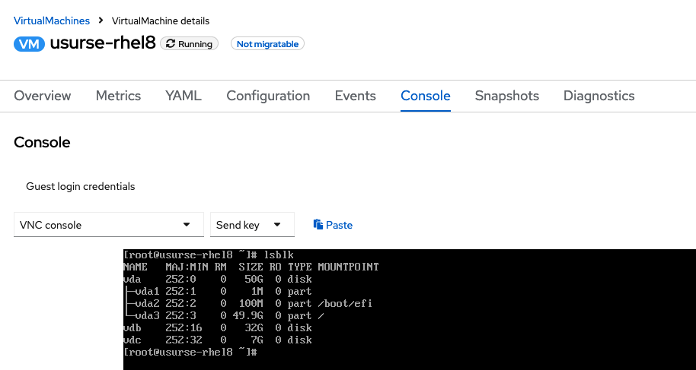
Task: Click the VM badge icon
Action: click(x=30, y=44)
